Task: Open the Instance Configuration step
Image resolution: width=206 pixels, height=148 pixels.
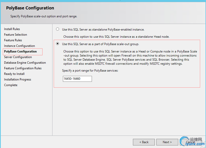Action: click(x=19, y=46)
